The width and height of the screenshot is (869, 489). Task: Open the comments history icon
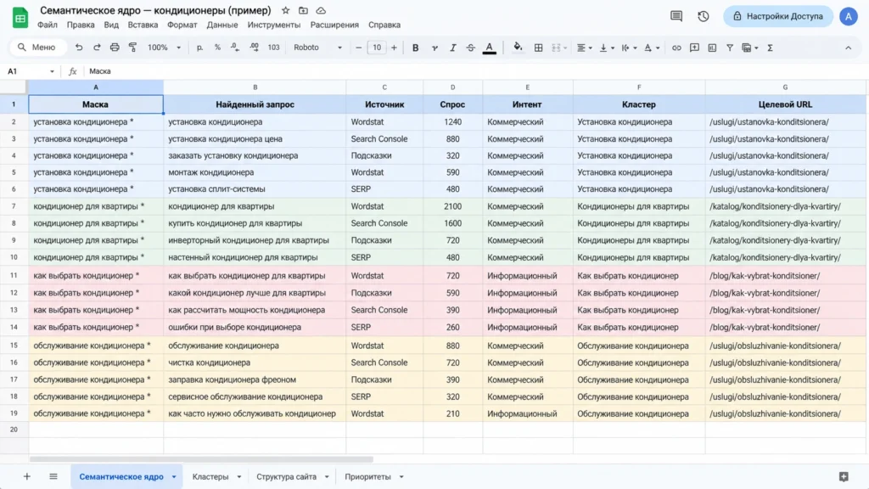point(676,16)
